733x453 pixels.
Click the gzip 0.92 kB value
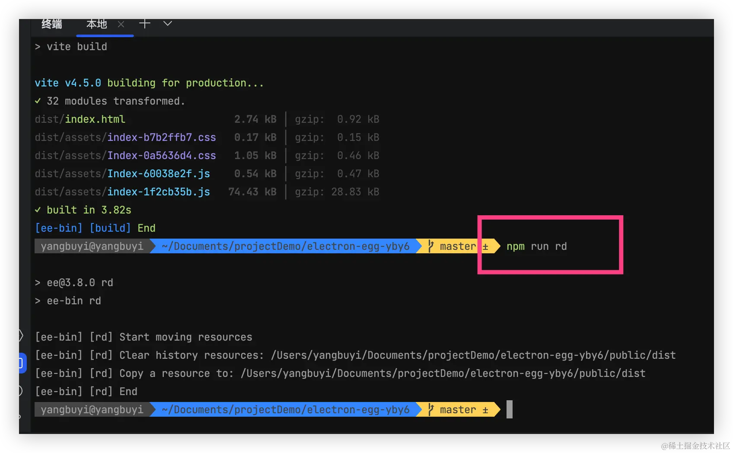pyautogui.click(x=358, y=119)
